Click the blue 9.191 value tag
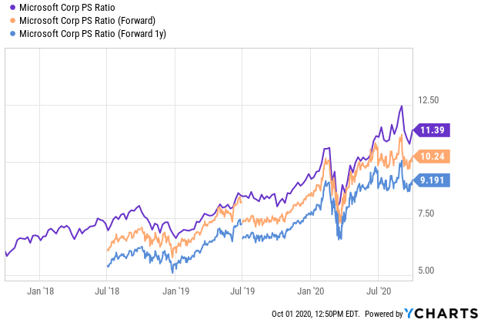This screenshot has width=481, height=323. (431, 180)
